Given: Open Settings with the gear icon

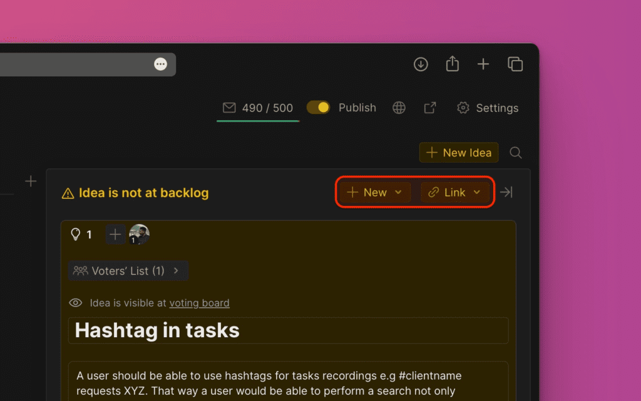Looking at the screenshot, I should click(463, 108).
